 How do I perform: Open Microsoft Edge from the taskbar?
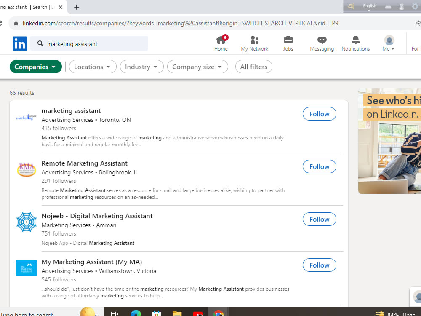point(136,313)
